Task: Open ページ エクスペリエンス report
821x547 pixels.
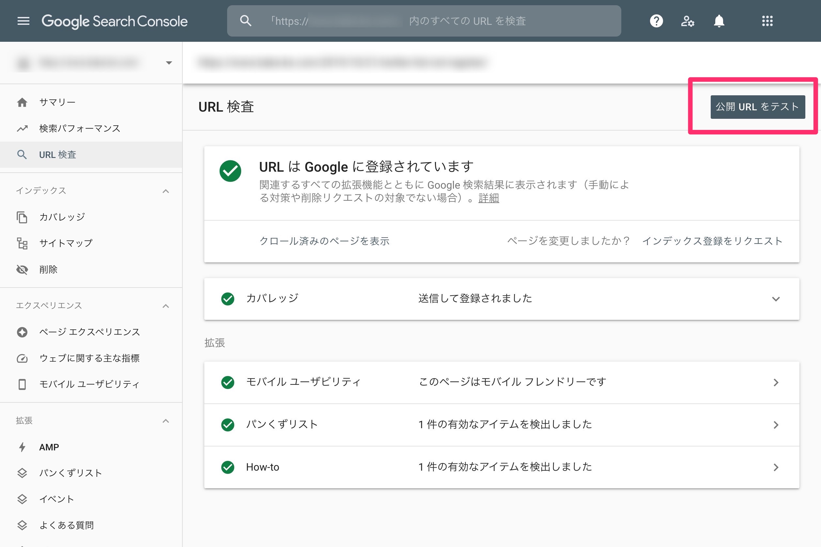Action: pyautogui.click(x=91, y=332)
